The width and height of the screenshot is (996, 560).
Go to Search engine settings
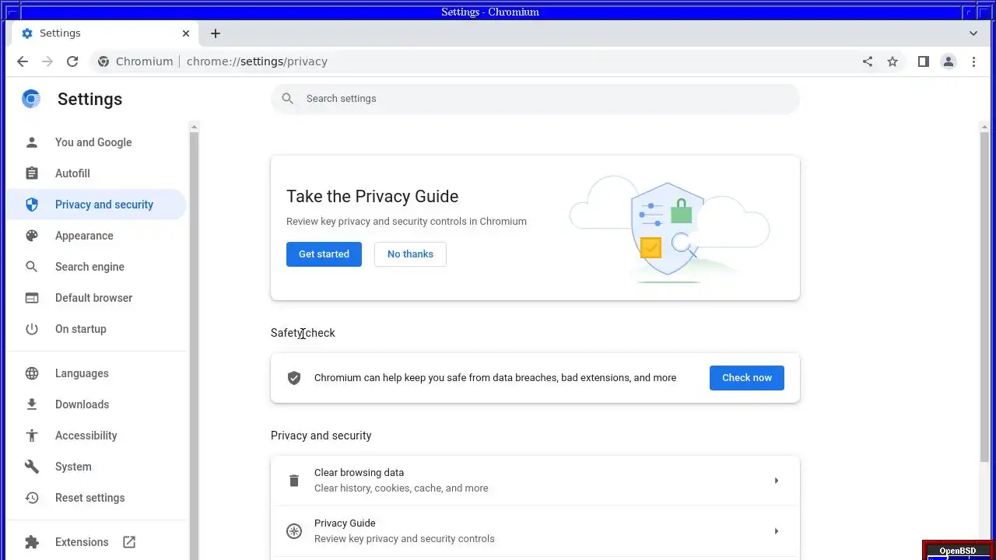[x=89, y=267]
